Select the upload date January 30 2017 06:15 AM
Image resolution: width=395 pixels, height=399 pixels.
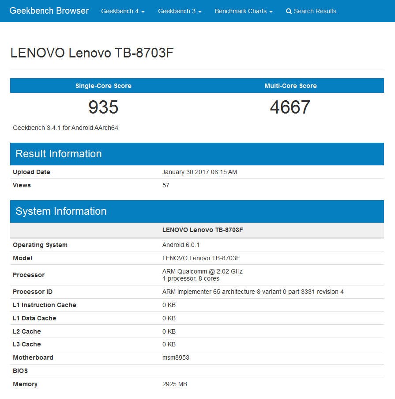point(199,172)
